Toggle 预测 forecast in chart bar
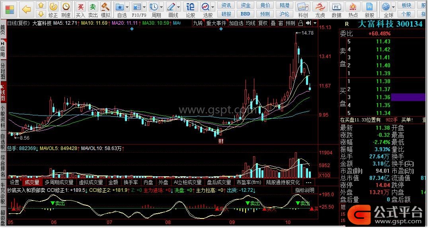 tap(290, 23)
